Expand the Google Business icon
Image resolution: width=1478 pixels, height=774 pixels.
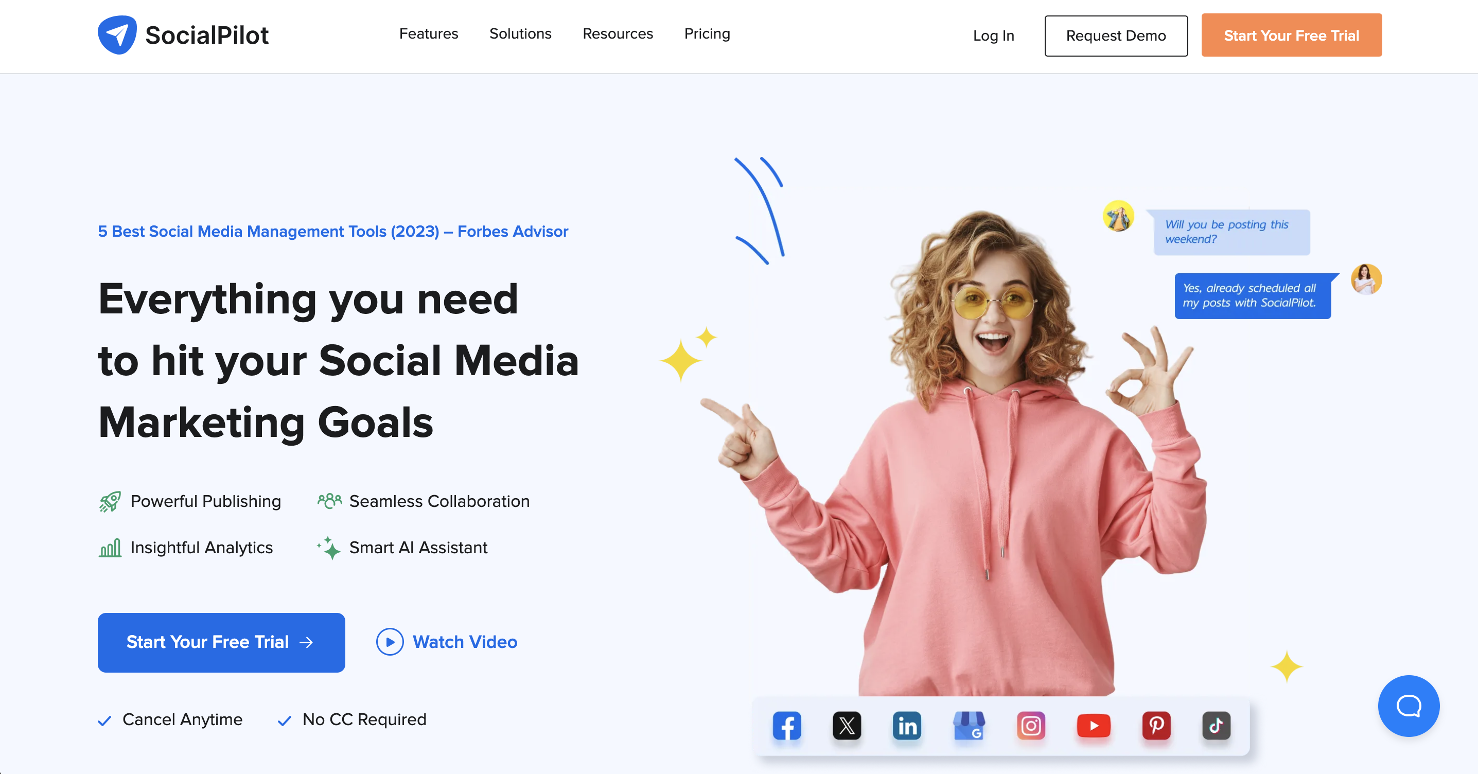970,725
